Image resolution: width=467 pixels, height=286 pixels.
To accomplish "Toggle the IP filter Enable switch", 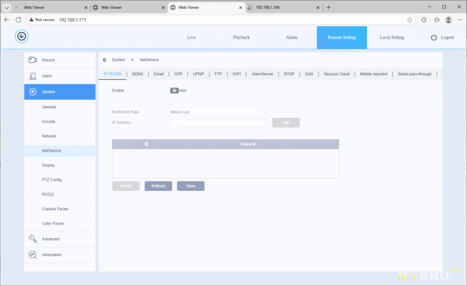I will tap(178, 90).
